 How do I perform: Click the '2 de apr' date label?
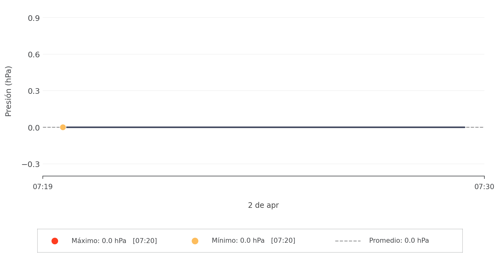click(x=263, y=205)
